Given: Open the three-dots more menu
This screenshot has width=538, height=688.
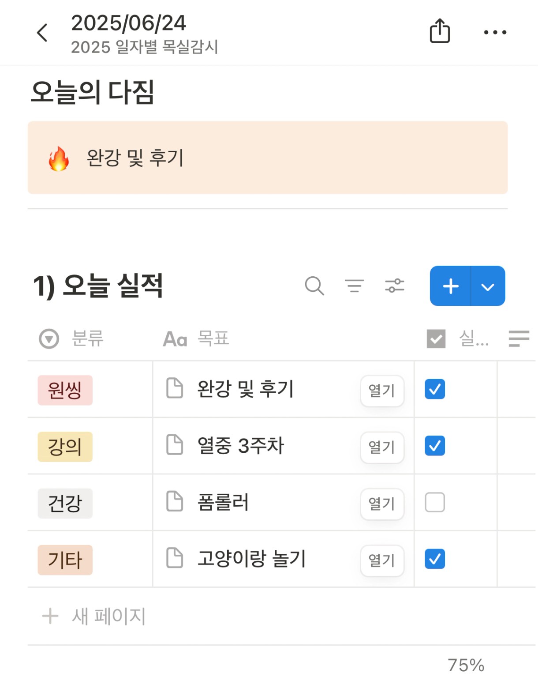Looking at the screenshot, I should tap(495, 32).
